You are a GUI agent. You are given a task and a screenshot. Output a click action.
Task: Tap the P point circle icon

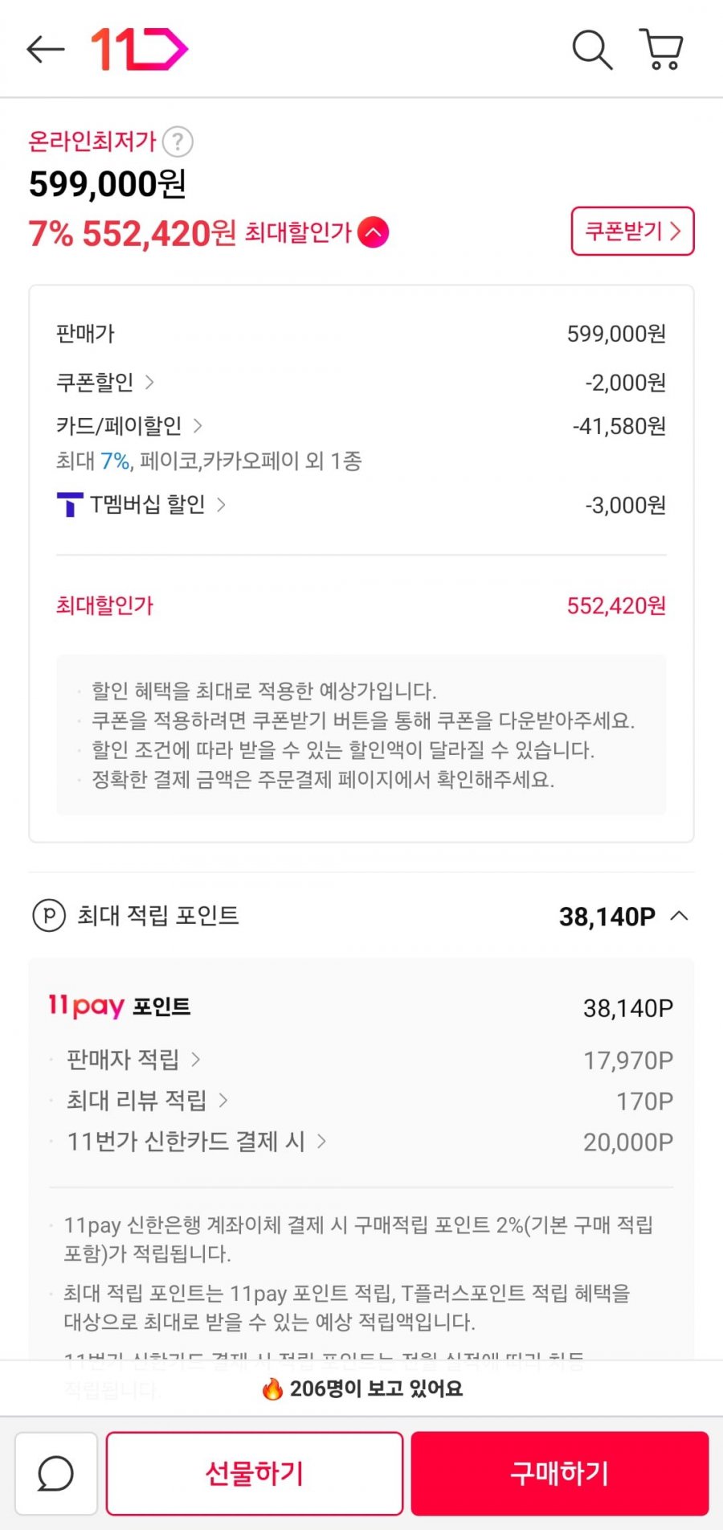click(x=49, y=916)
